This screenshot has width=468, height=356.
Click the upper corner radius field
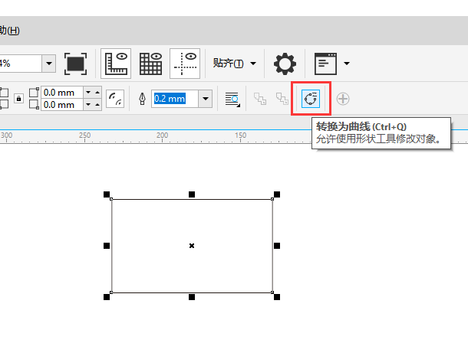62,93
